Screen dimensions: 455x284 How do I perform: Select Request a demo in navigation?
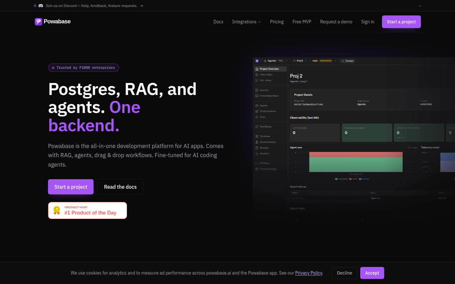[336, 22]
